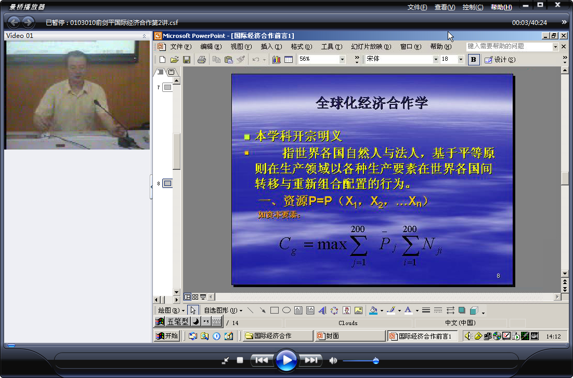
Task: Click the 封面 taskbar button
Action: coord(350,335)
